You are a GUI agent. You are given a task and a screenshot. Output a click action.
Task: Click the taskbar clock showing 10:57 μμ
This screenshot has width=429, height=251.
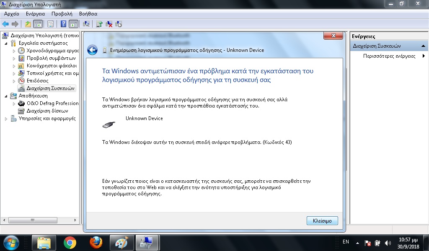tap(408, 243)
